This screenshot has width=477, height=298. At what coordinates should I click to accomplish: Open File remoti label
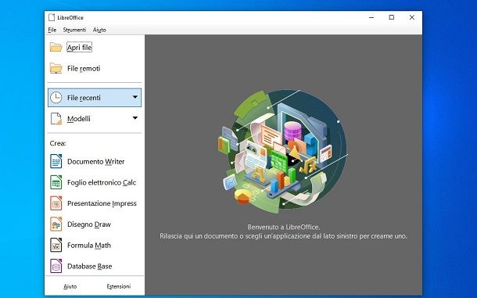(x=84, y=69)
